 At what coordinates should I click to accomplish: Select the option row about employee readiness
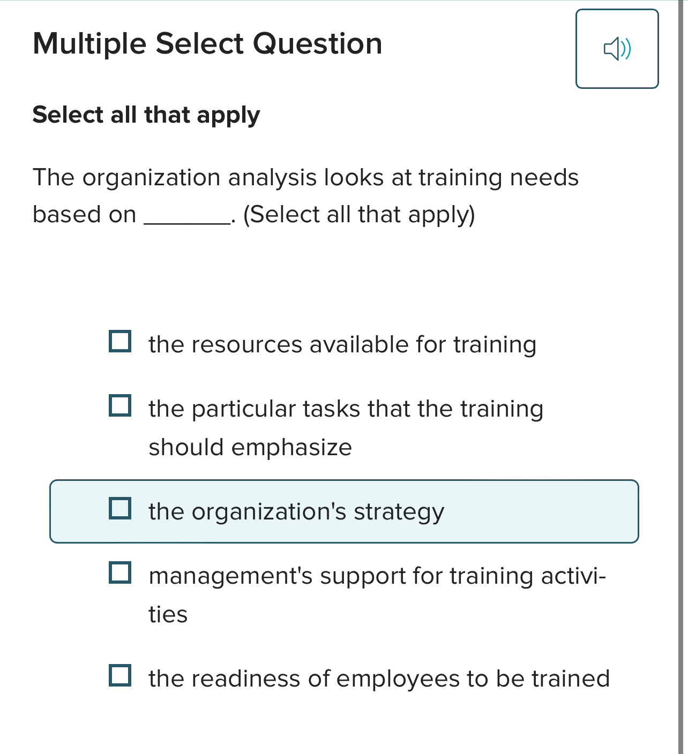click(379, 677)
